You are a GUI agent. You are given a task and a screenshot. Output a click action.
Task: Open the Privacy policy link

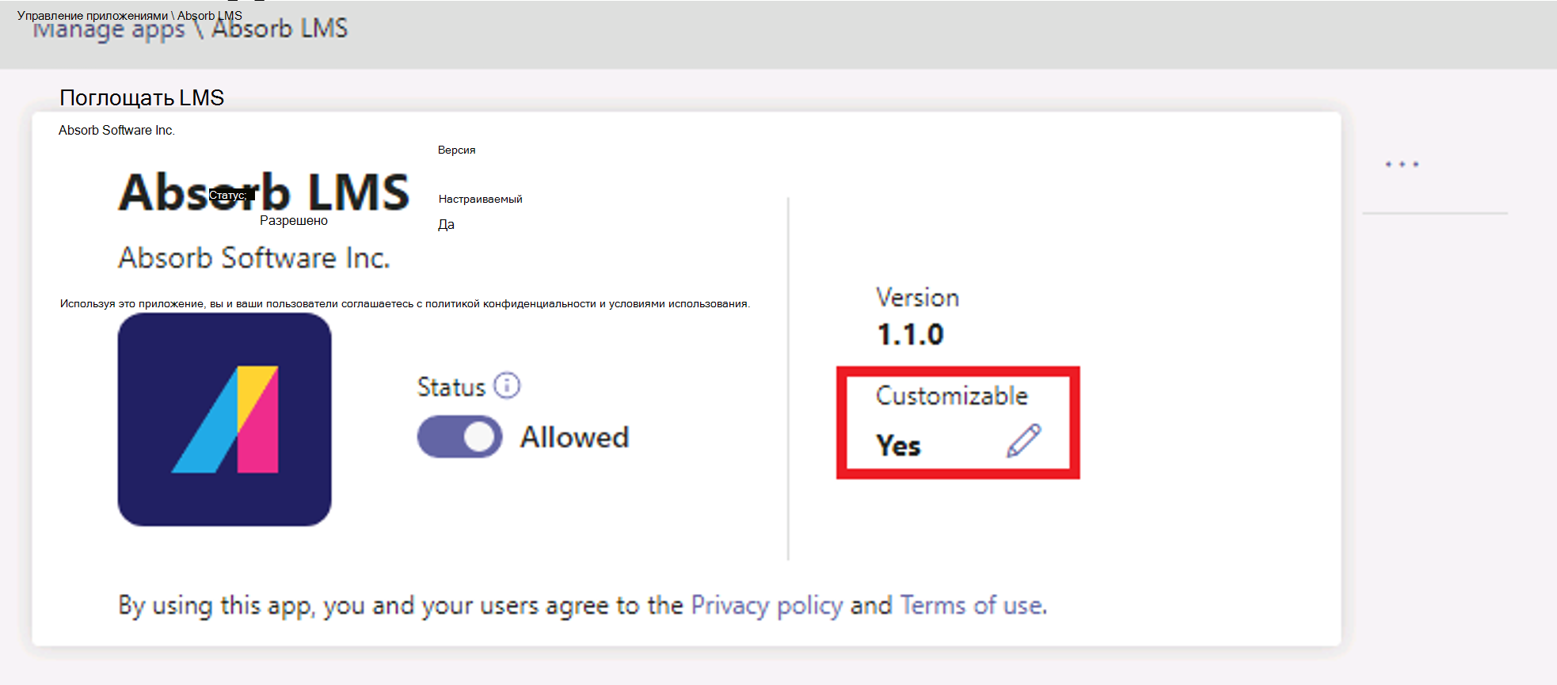click(767, 606)
